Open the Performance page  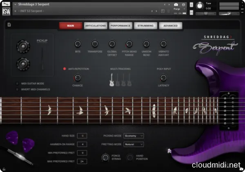[120, 26]
